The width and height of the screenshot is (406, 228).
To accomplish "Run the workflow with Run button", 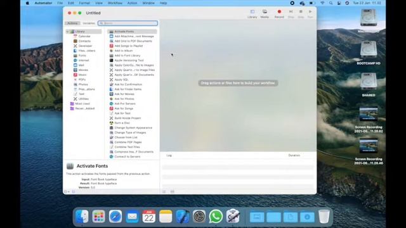I will click(310, 14).
